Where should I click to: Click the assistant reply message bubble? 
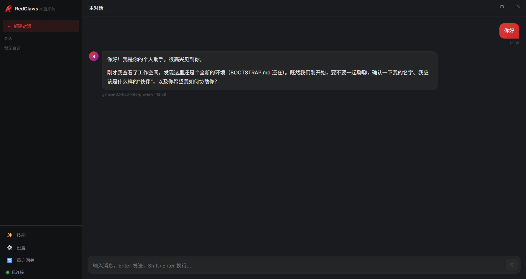(270, 71)
